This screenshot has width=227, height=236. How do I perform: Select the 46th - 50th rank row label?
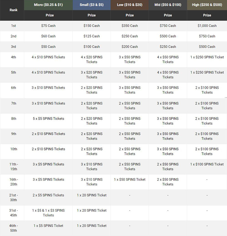pyautogui.click(x=13, y=228)
